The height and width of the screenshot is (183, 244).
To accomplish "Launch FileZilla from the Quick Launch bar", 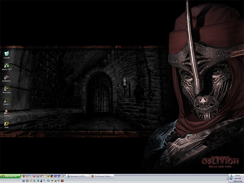I will pyautogui.click(x=63, y=181).
